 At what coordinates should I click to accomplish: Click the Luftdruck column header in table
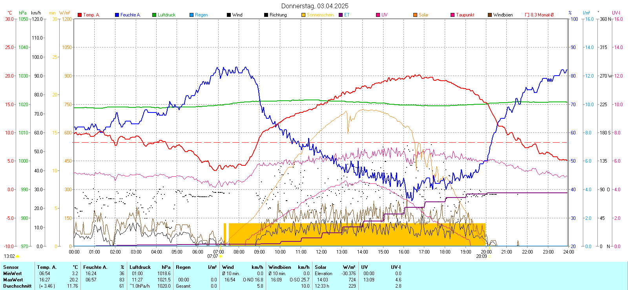coord(140,267)
